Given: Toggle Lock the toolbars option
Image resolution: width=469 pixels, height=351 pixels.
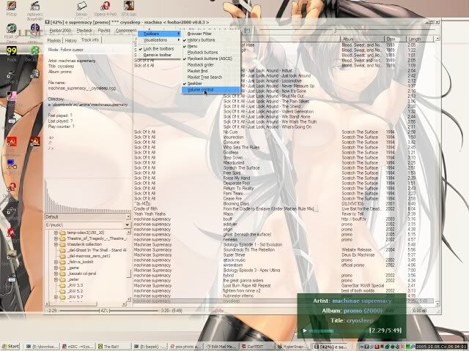Looking at the screenshot, I should point(159,49).
